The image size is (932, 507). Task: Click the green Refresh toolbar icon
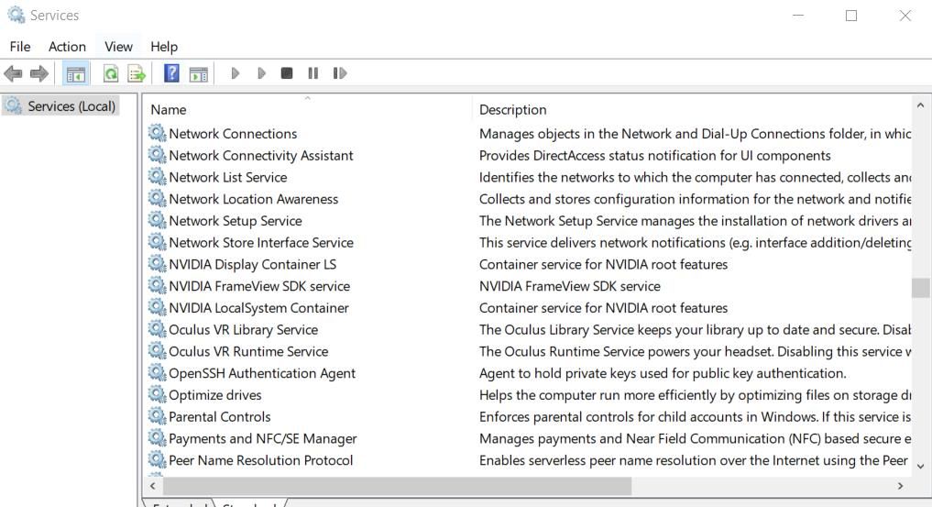coord(111,73)
